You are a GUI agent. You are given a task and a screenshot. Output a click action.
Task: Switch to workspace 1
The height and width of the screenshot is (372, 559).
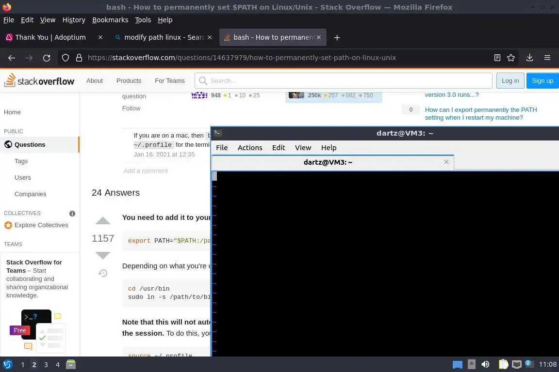pyautogui.click(x=22, y=365)
